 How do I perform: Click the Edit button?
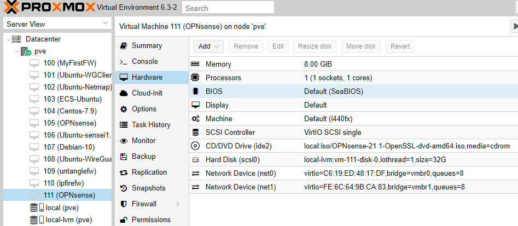pos(278,46)
